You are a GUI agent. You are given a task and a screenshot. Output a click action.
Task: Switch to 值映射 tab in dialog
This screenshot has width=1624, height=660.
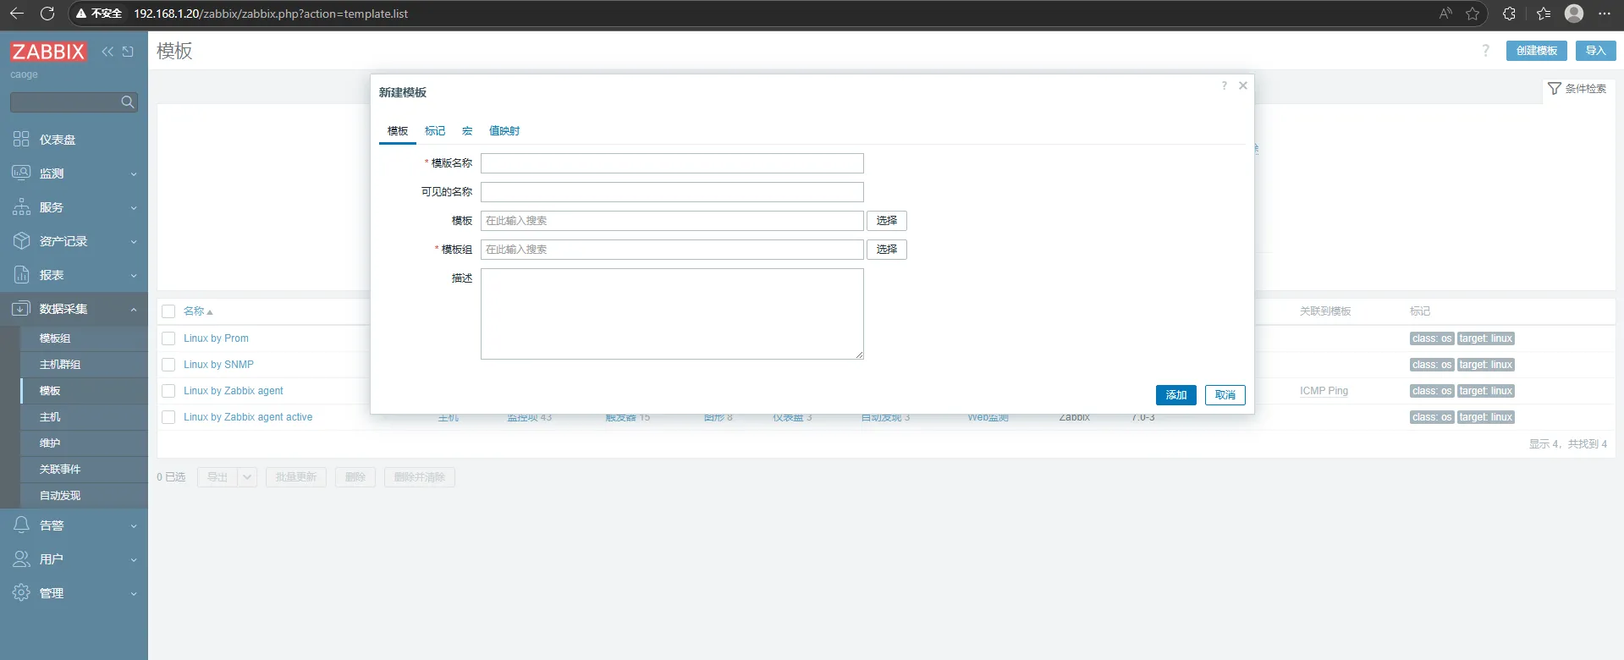[504, 131]
